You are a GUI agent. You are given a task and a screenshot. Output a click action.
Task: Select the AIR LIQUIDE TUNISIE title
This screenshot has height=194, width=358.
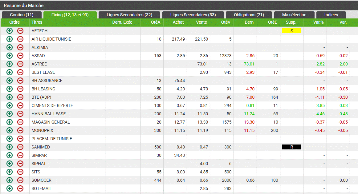[51, 39]
